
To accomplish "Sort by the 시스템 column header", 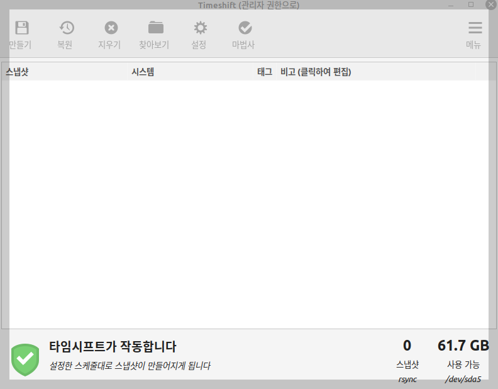I will pyautogui.click(x=191, y=72).
